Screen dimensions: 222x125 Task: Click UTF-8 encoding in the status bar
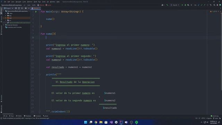203,118
